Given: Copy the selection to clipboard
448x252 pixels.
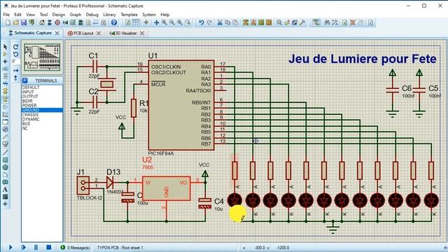Looking at the screenshot, I should (227, 22).
